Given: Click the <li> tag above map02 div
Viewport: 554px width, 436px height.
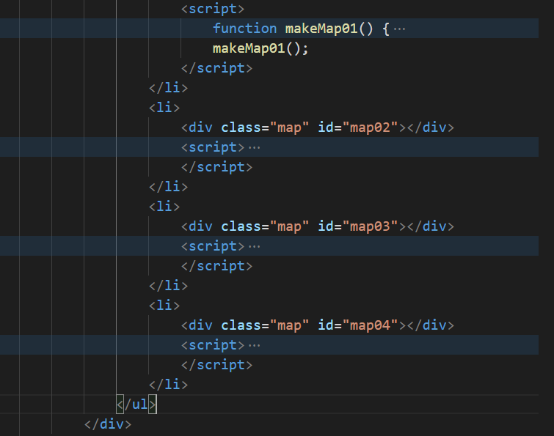Looking at the screenshot, I should [x=164, y=108].
